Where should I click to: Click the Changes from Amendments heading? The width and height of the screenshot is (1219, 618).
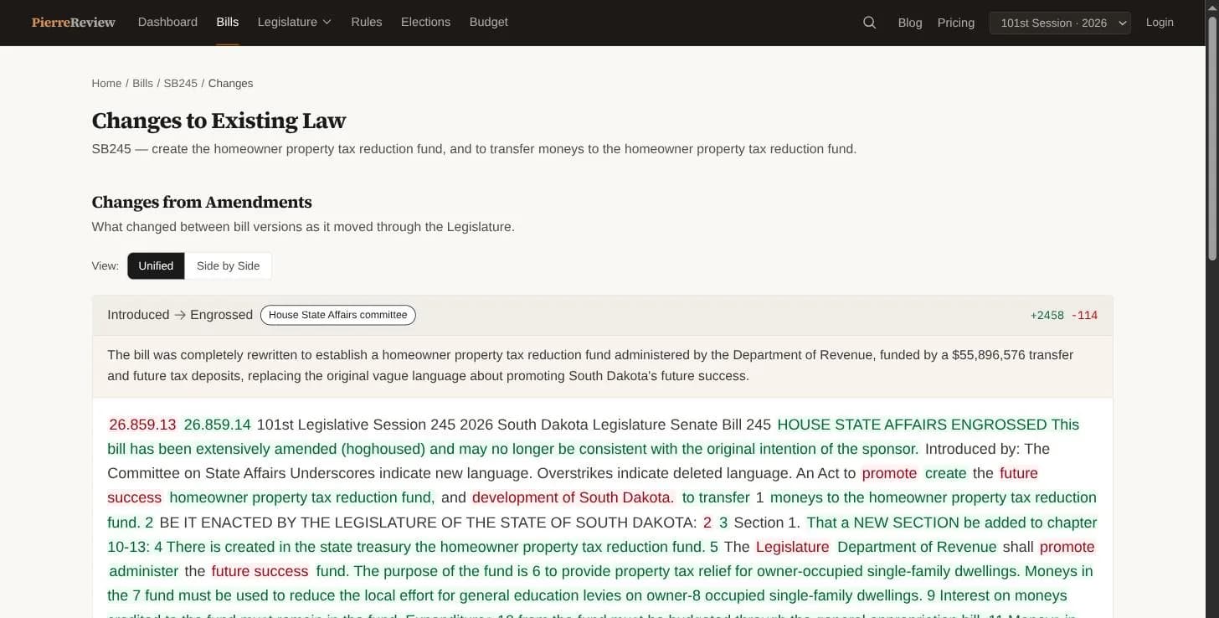202,202
